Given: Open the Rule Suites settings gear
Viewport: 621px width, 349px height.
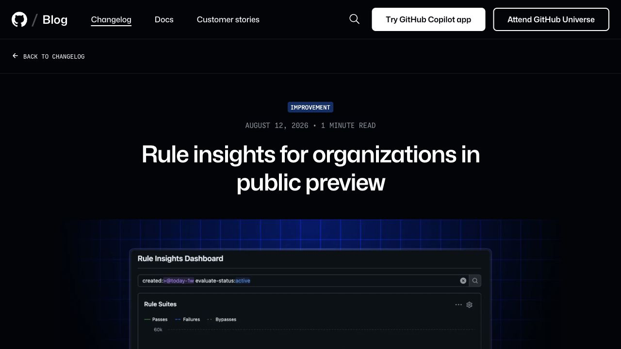Looking at the screenshot, I should coord(469,305).
